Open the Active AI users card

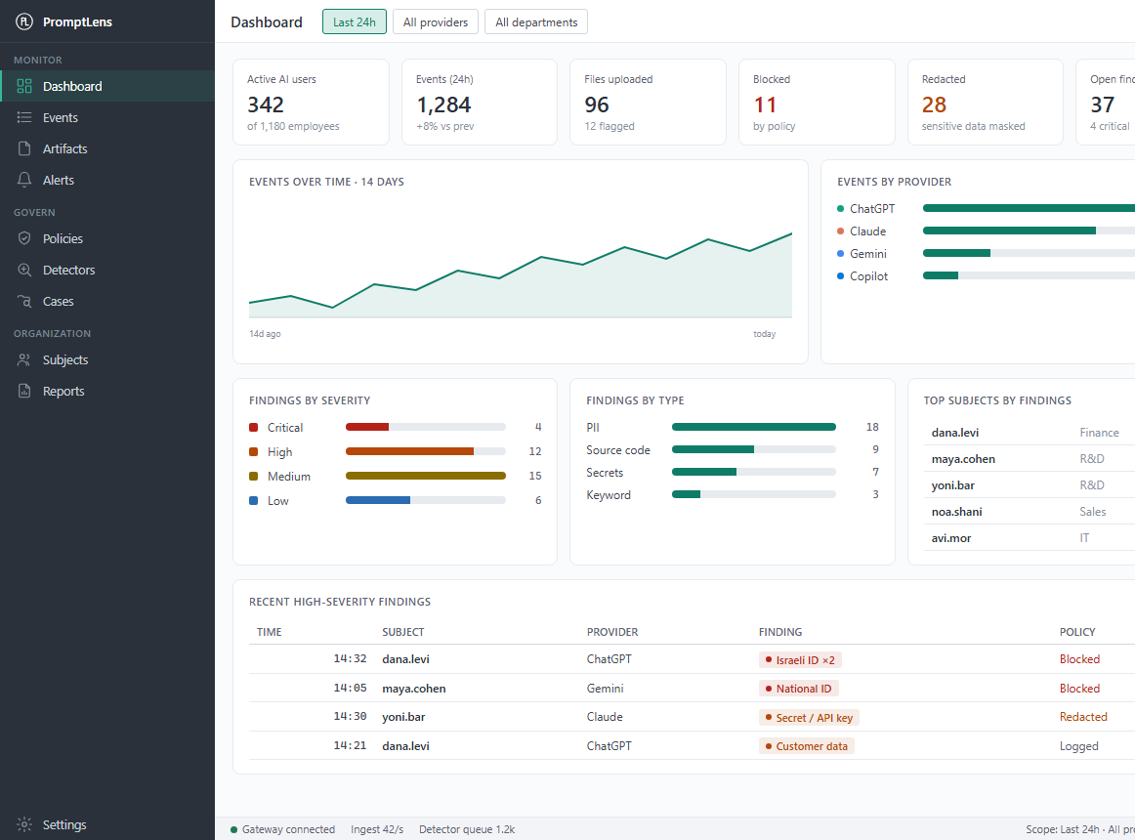pyautogui.click(x=312, y=103)
